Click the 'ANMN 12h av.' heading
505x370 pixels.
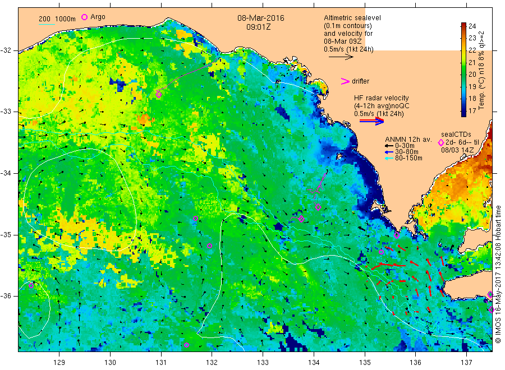click(408, 140)
